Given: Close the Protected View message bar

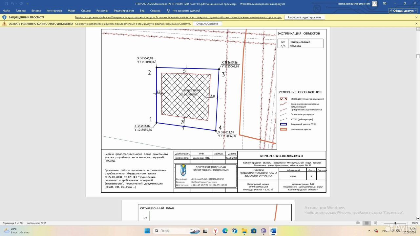Looking at the screenshot, I should [x=416, y=17].
